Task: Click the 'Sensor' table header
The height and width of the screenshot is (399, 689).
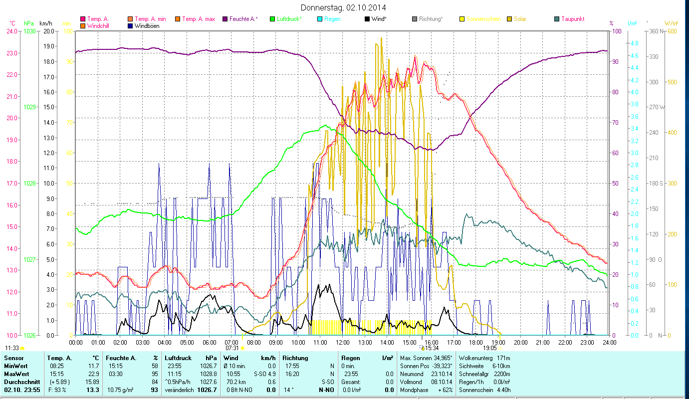Action: [13, 358]
